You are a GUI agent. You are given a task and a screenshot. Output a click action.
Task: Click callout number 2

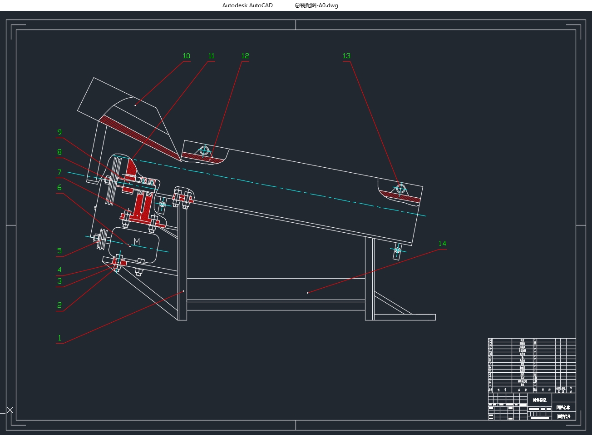point(59,305)
